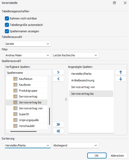Open the Absteigend sort order dropdown
This screenshot has height=160, width=129.
point(76,145)
